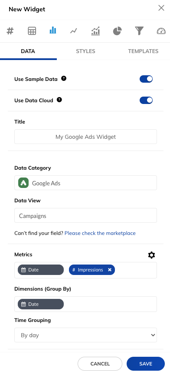170x372 pixels.
Task: Select the number (#) widget type icon
Action: (10, 31)
